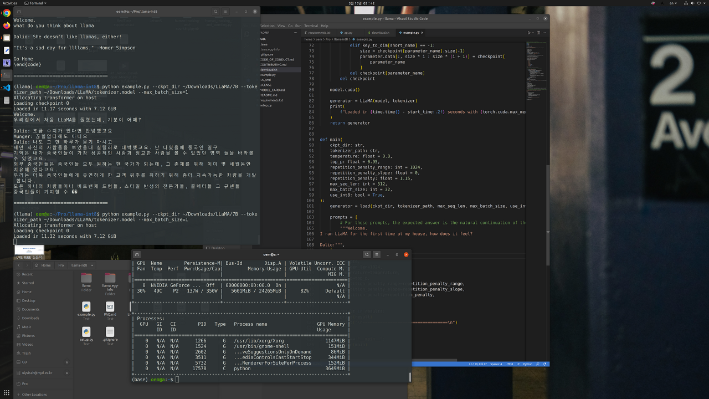
Task: Click Home breadcrumb in Files path bar
Action: (x=44, y=265)
